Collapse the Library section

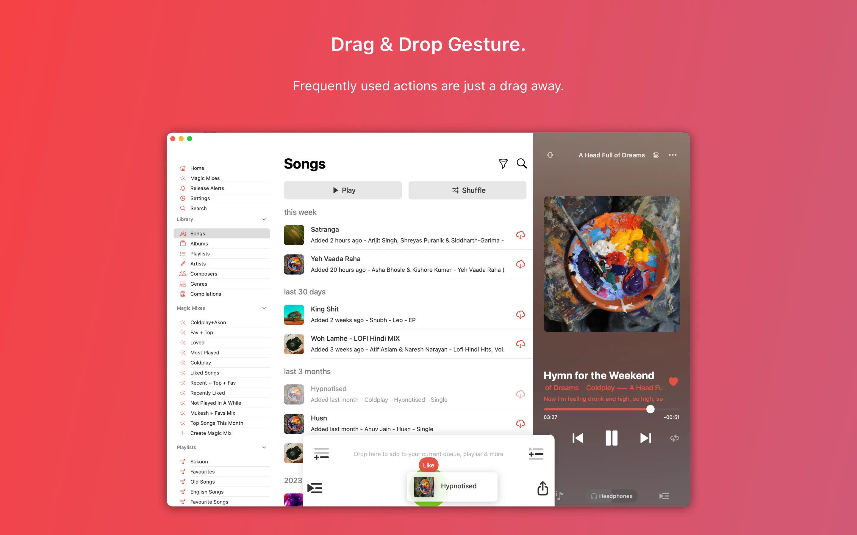coord(264,219)
